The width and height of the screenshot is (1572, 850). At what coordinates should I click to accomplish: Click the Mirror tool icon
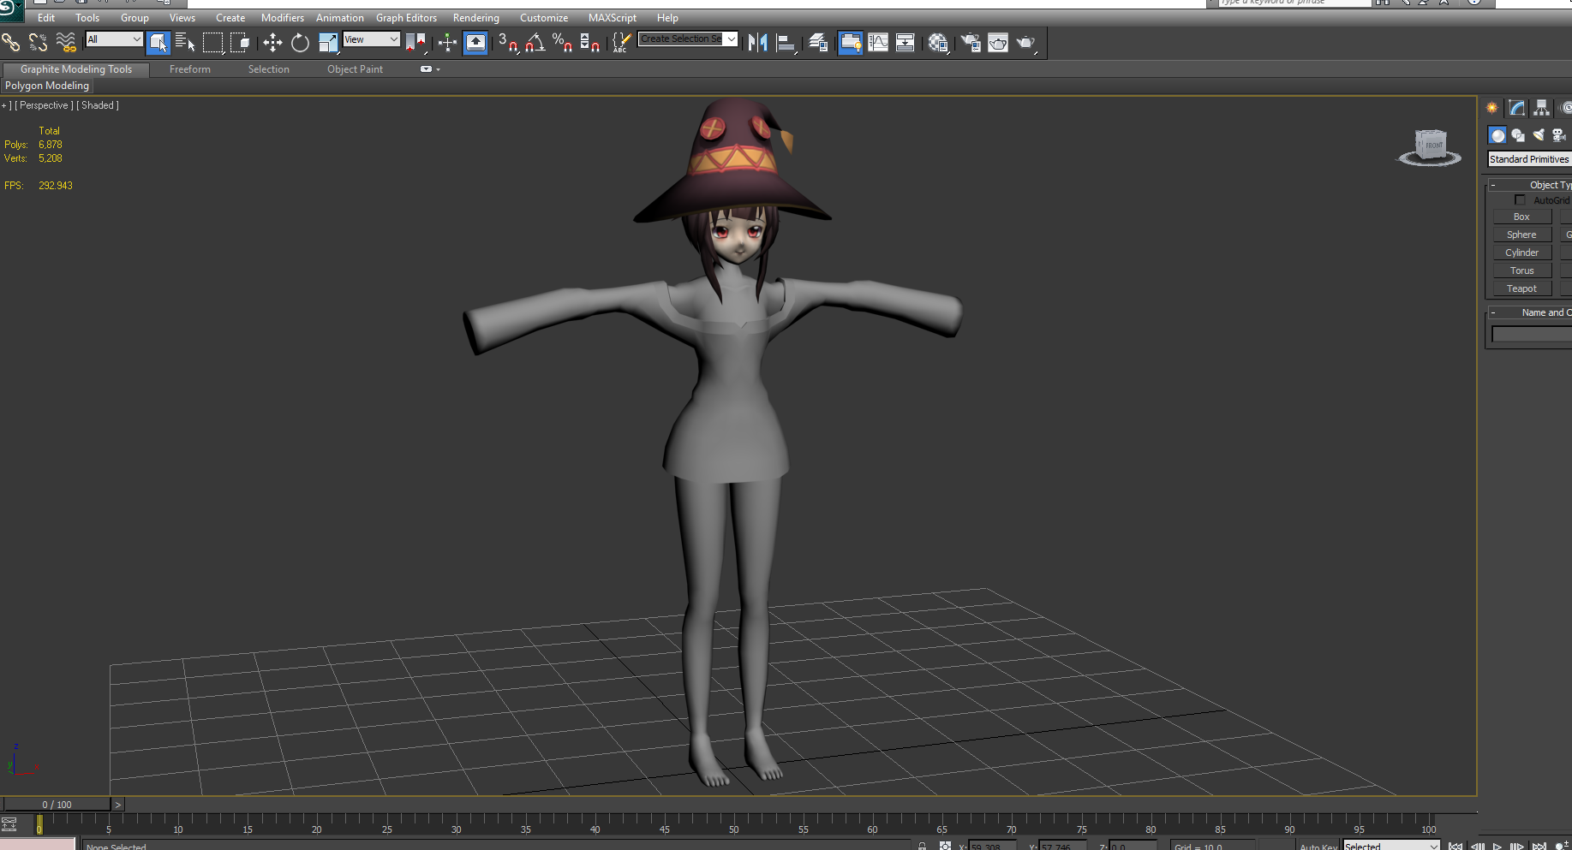coord(757,42)
